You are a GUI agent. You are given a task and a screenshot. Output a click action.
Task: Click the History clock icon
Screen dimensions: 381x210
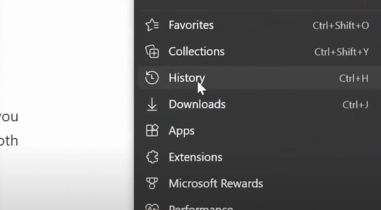click(152, 78)
